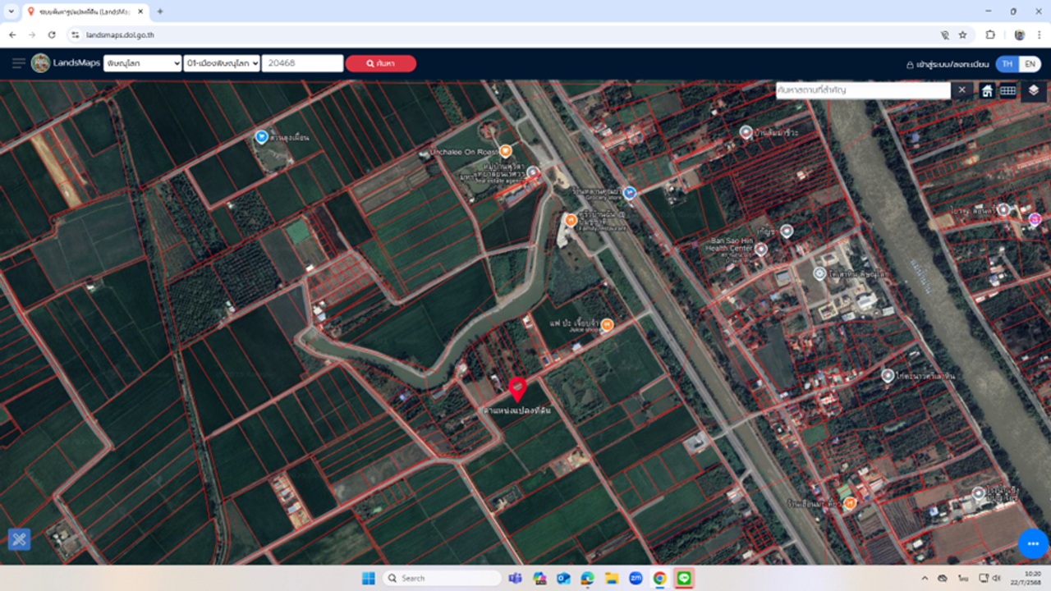The height and width of the screenshot is (591, 1051).
Task: Switch language to TH
Action: tap(1007, 64)
